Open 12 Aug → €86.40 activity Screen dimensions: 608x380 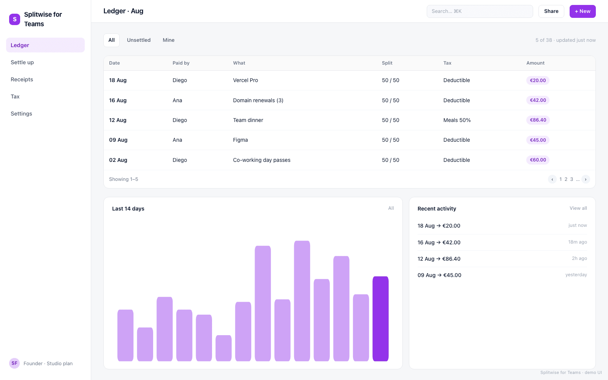click(x=502, y=259)
